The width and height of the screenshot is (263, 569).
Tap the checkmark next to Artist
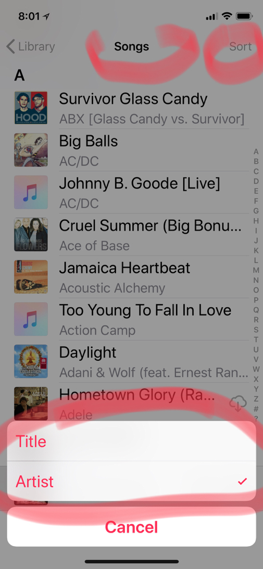[242, 482]
